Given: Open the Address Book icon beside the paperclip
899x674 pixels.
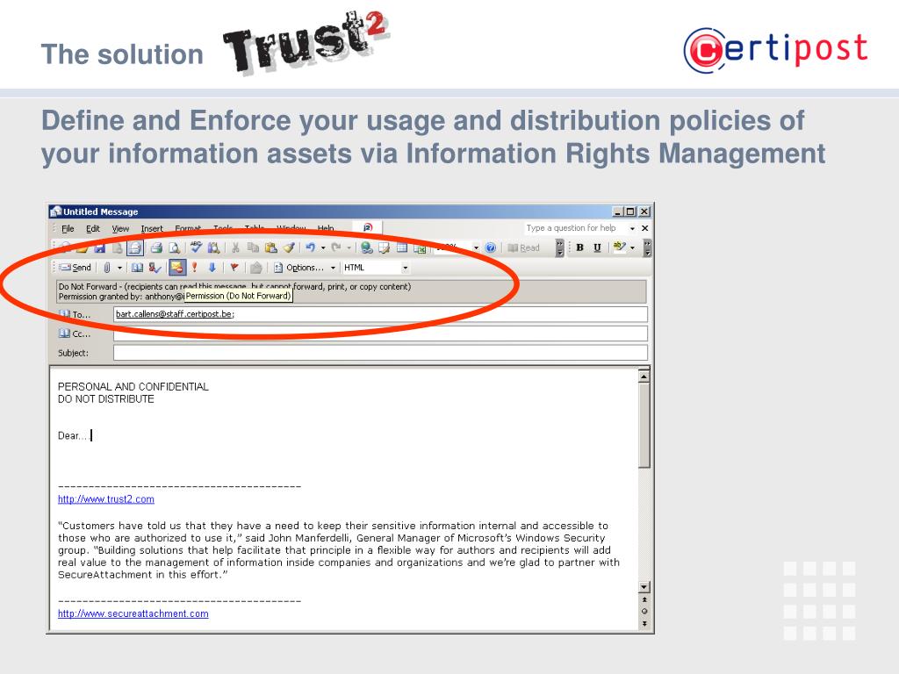Looking at the screenshot, I should point(138,268).
